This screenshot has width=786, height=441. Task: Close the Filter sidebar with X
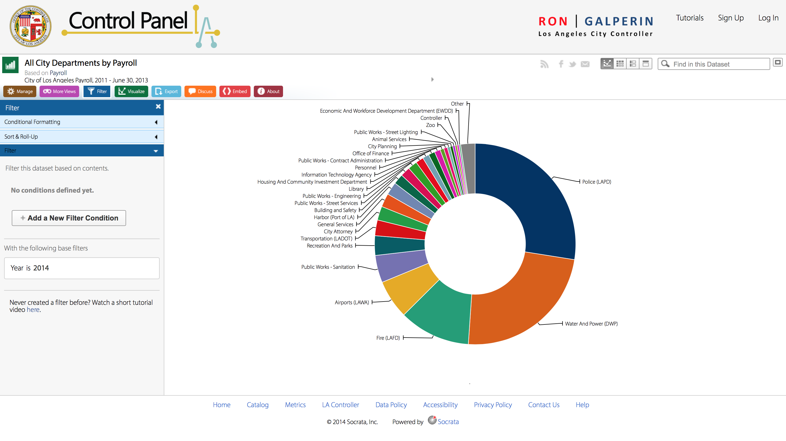pyautogui.click(x=158, y=106)
